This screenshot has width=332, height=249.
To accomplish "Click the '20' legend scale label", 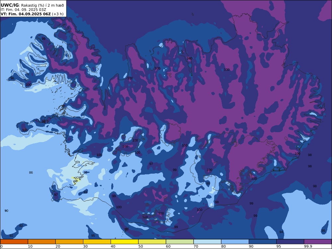I will point(58,246).
